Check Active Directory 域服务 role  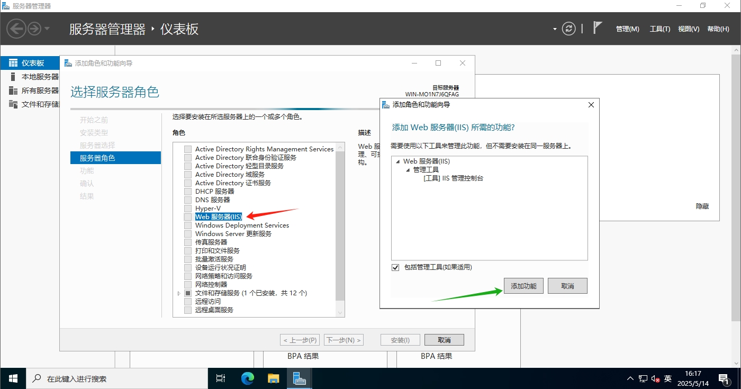coord(188,175)
